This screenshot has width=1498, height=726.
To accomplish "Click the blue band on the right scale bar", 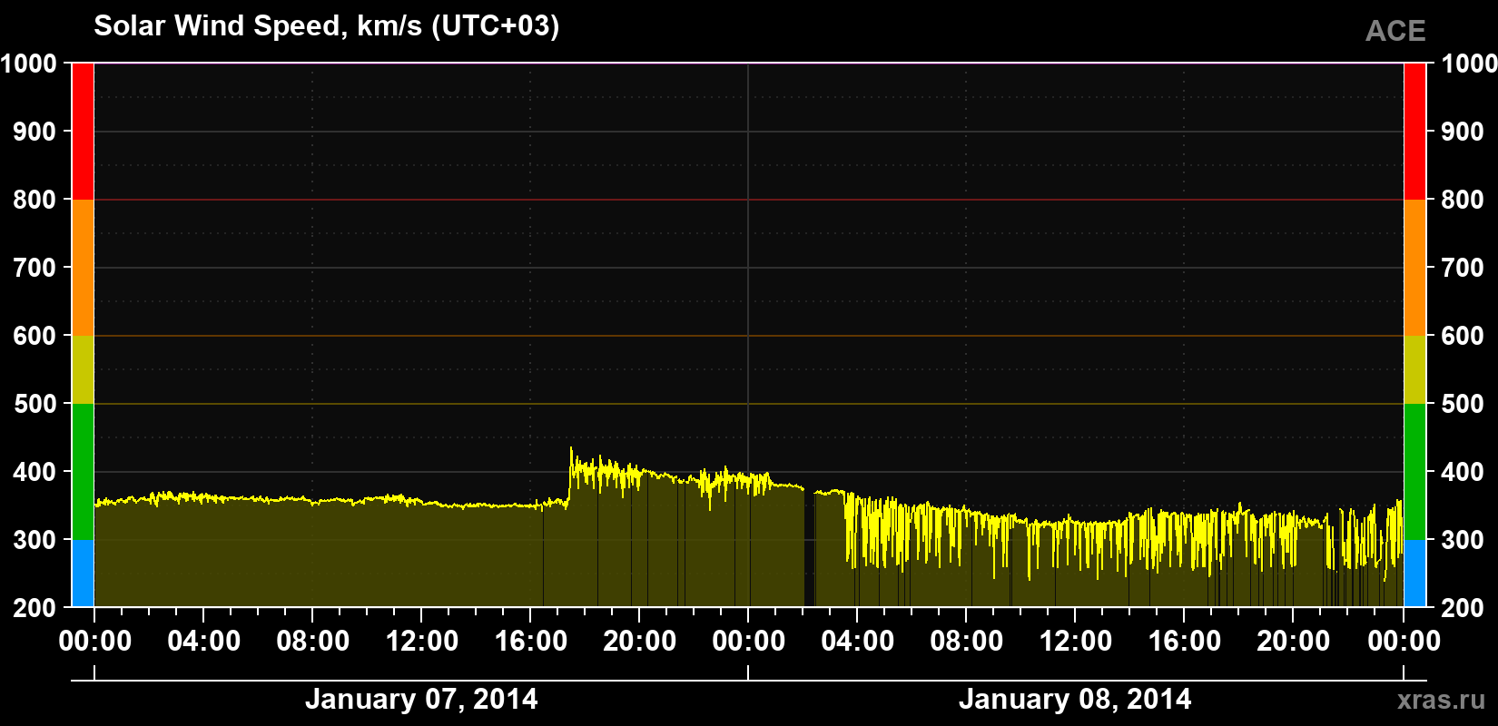I will [x=1414, y=574].
